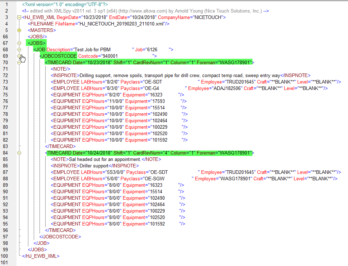Screen dimensions: 348x266
Task: Click the empty <JOBS/> tag on line 66
Action: click(x=37, y=37)
